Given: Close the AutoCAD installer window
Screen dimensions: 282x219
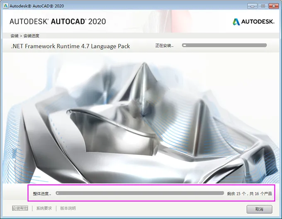Looking at the screenshot, I should click(274, 6).
